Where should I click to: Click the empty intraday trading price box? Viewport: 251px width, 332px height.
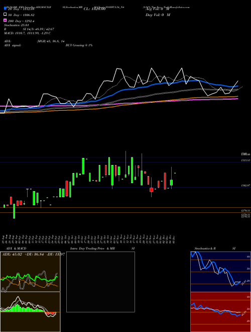click(x=100, y=282)
